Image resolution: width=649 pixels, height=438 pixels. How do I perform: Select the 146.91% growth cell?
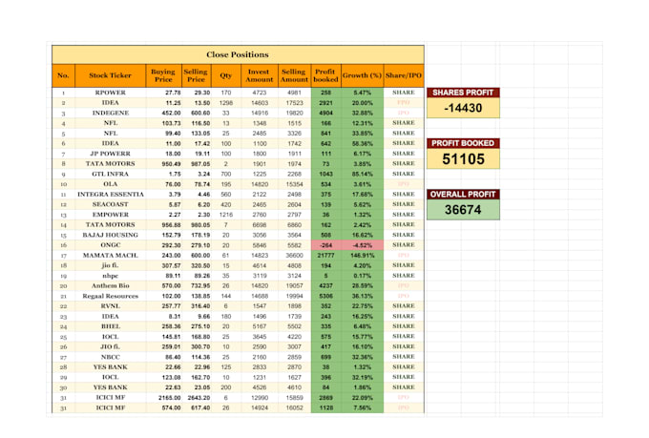pos(362,255)
